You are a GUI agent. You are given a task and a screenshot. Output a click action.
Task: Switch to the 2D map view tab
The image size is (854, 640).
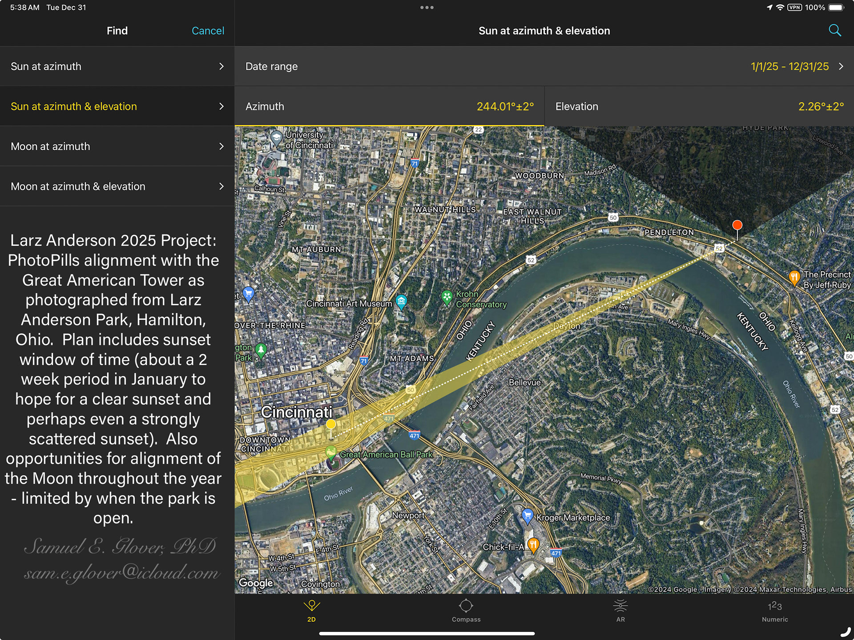point(311,611)
